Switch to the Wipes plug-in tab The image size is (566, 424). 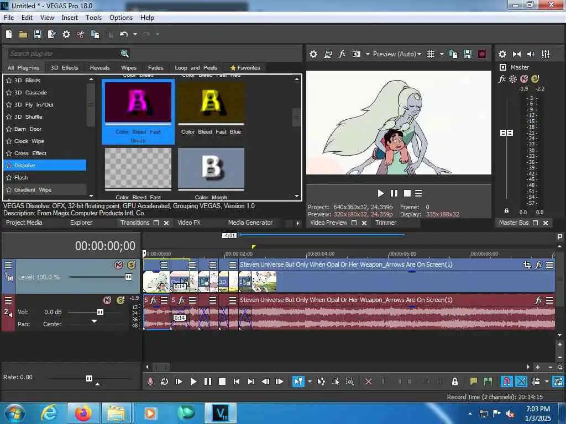129,68
